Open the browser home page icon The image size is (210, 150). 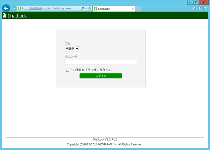[x=194, y=8]
